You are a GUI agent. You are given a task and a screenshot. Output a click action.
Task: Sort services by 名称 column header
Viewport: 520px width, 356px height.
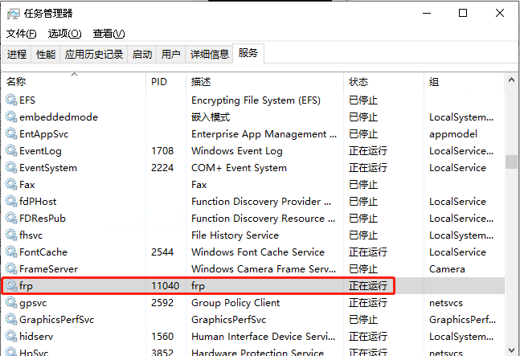(x=17, y=83)
